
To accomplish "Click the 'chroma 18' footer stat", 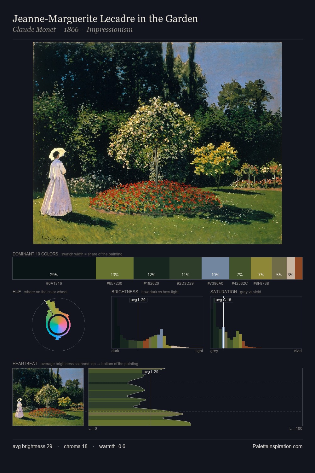I will (76, 446).
